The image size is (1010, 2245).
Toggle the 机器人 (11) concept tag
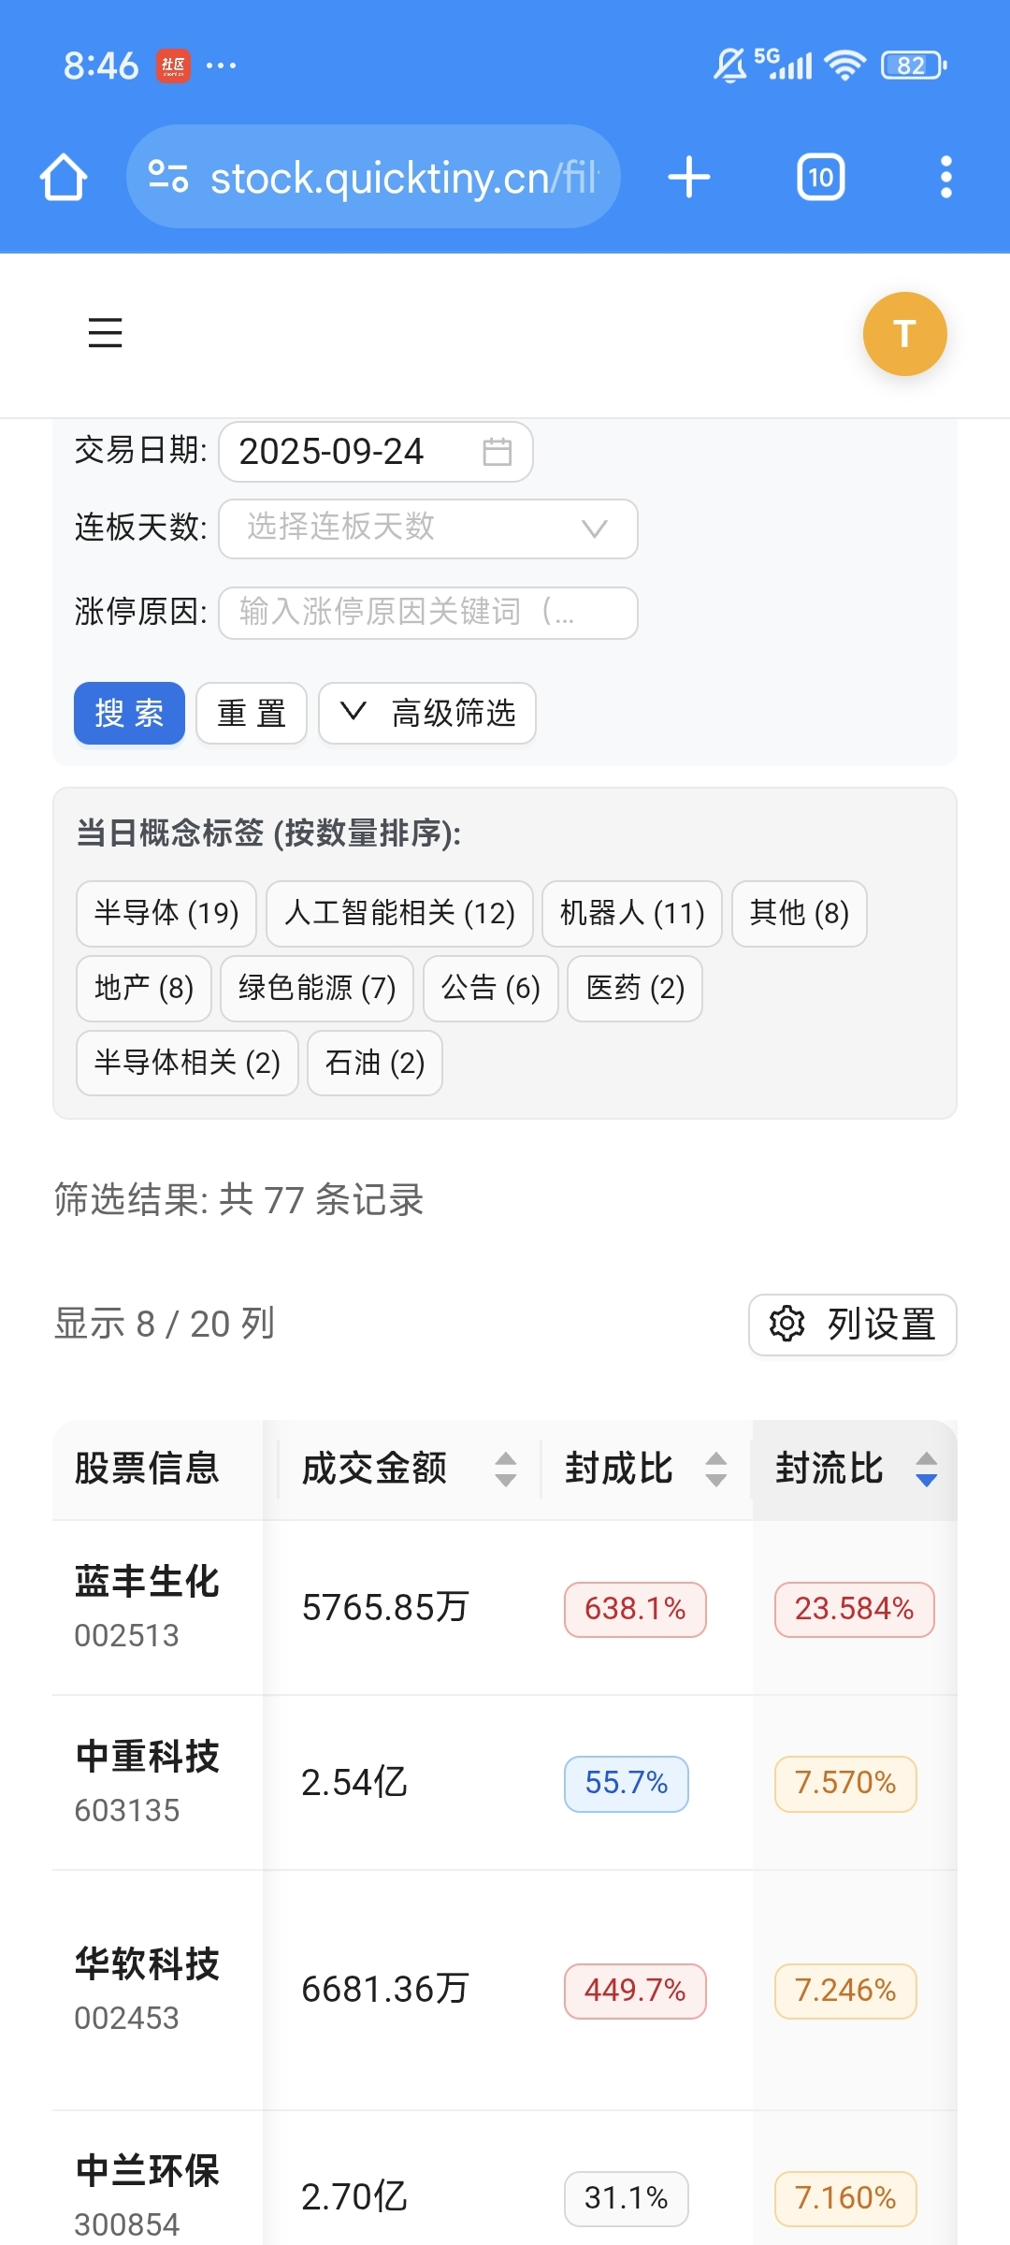[632, 913]
